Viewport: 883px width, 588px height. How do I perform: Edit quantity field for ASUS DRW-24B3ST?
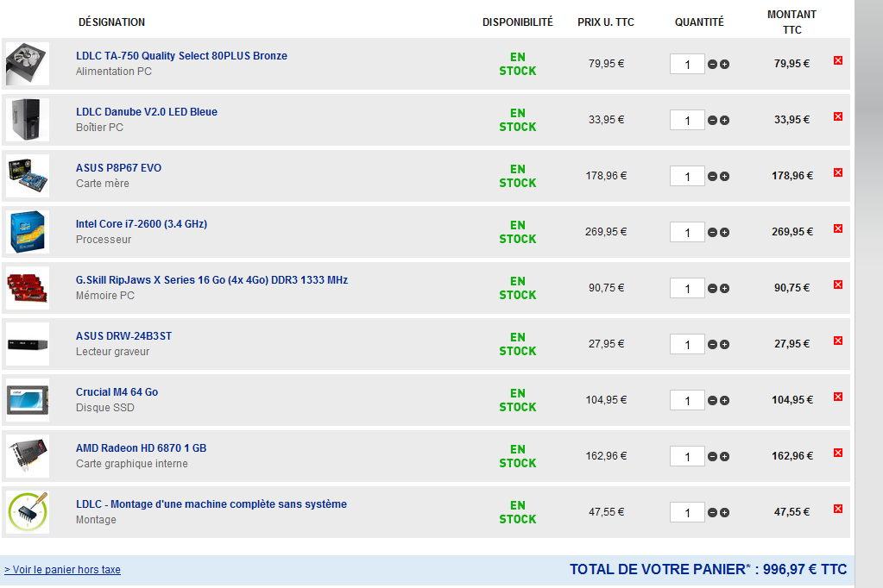pyautogui.click(x=687, y=344)
